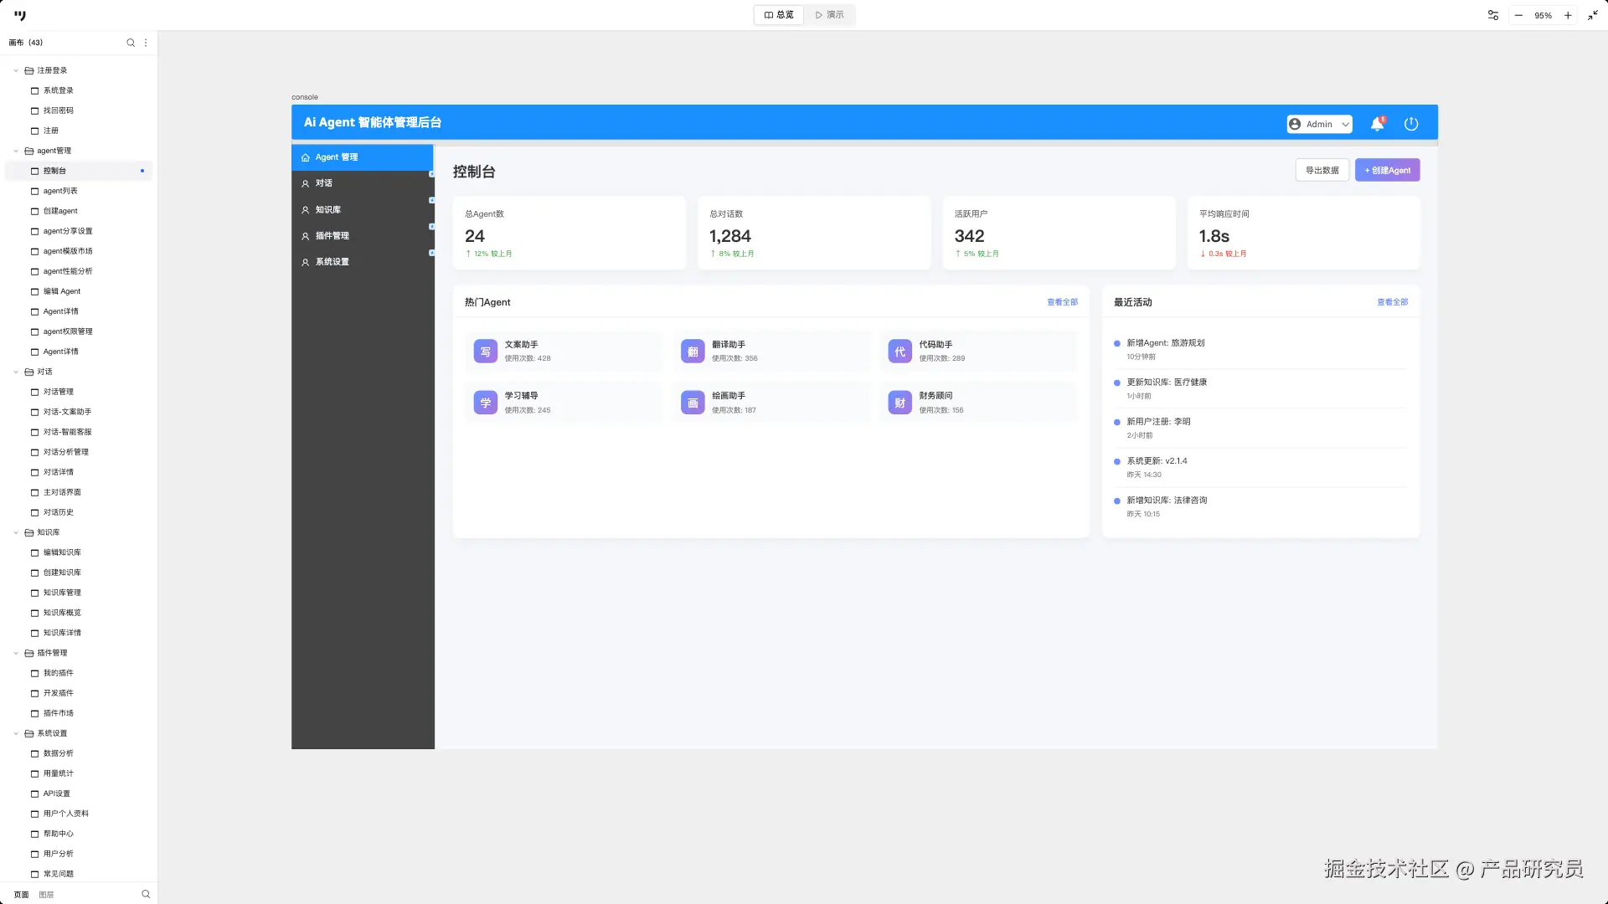Viewport: 1608px width, 904px height.
Task: Zoom out with the minus button
Action: click(1518, 15)
